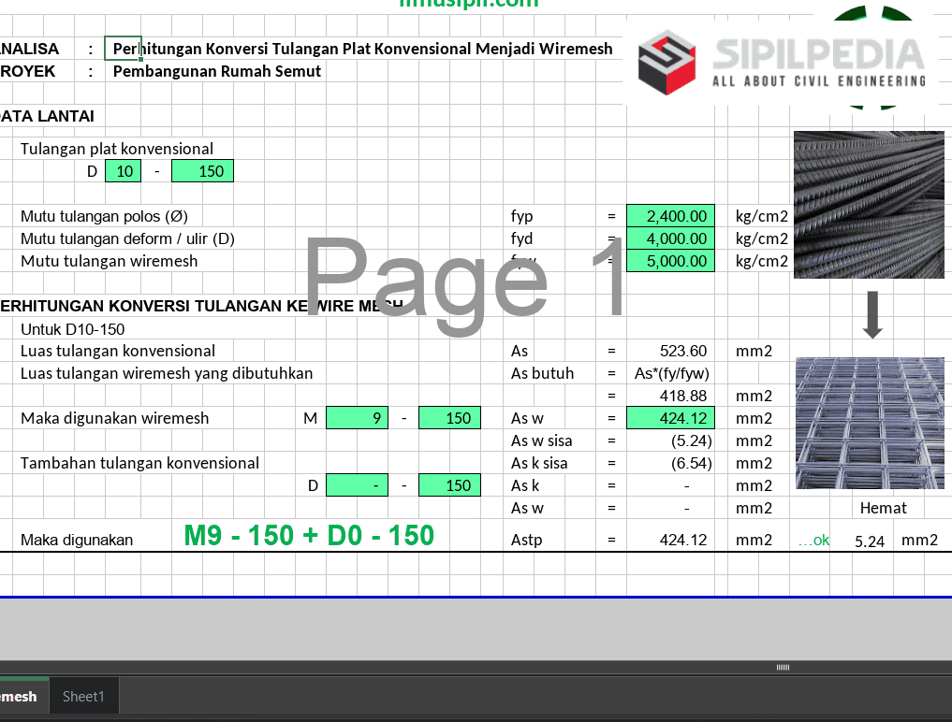Select the analysis title cell starting with Perhitungan
The image size is (952, 722).
coord(362,49)
